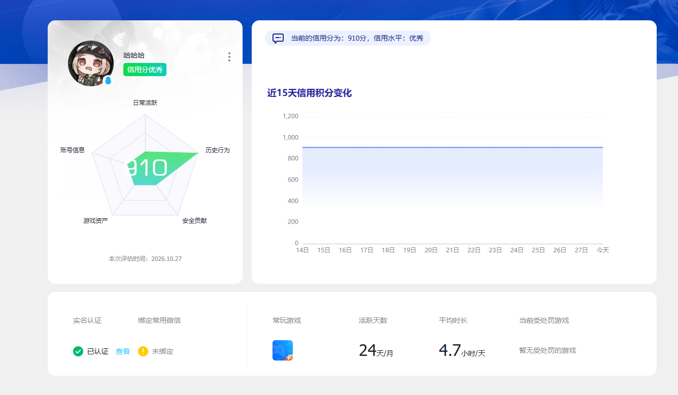This screenshot has width=678, height=395.
Task: Click the username 哈哈哈
Action: (134, 55)
